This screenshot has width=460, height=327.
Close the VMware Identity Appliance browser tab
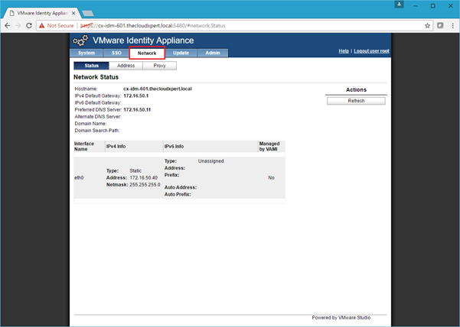tap(73, 13)
